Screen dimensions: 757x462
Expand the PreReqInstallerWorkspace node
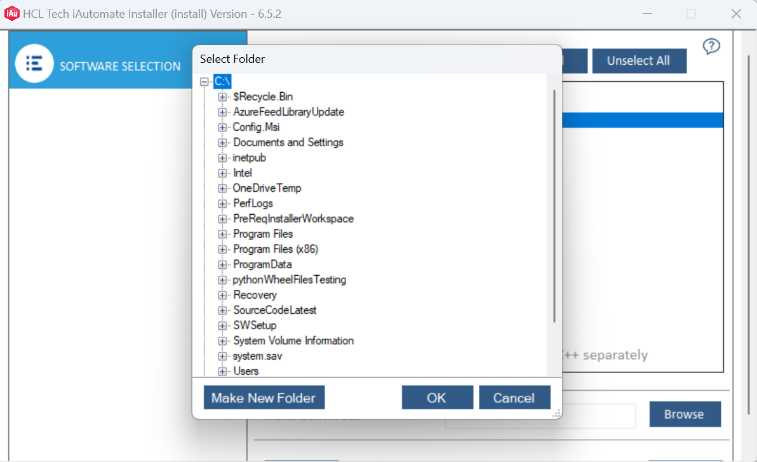222,219
